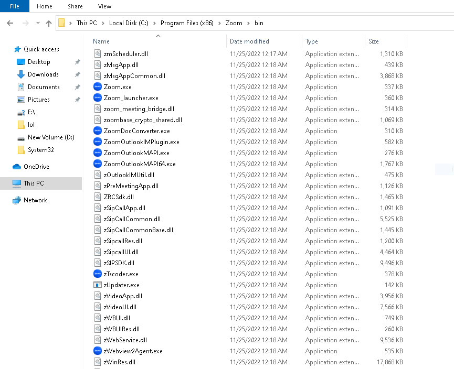Click the zmScheduler.dll file icon

point(98,53)
